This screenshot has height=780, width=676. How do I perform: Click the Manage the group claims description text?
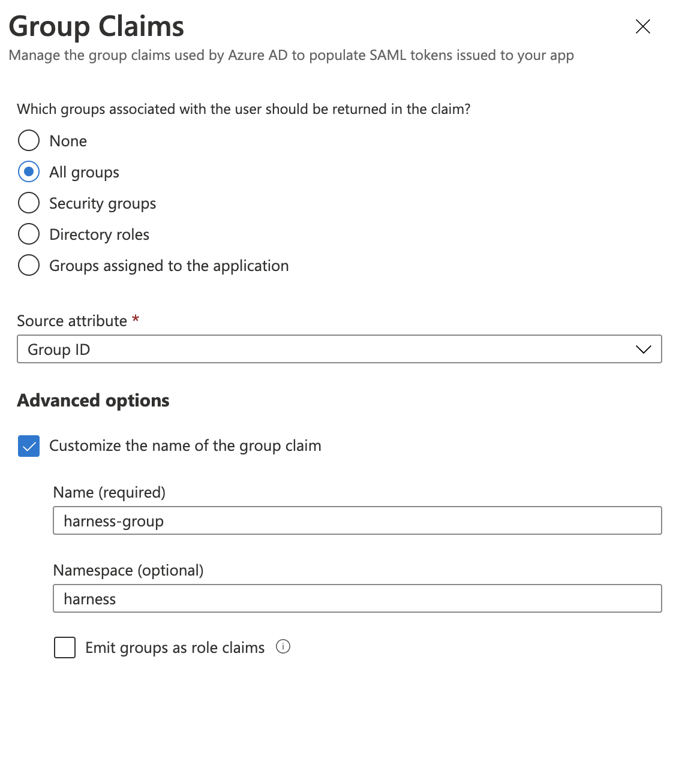click(291, 55)
